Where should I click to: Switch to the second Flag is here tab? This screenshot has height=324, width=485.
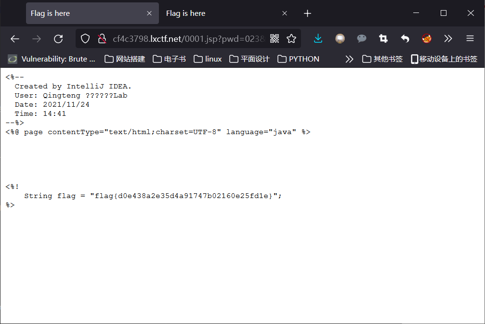point(227,13)
